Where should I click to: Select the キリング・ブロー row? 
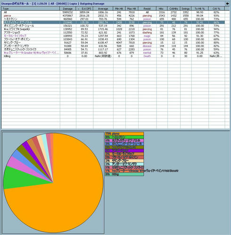tap(113, 43)
